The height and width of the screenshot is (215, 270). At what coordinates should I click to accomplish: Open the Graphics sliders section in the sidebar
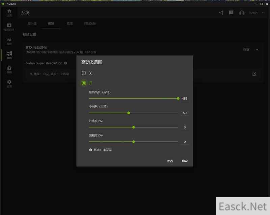tap(9, 41)
